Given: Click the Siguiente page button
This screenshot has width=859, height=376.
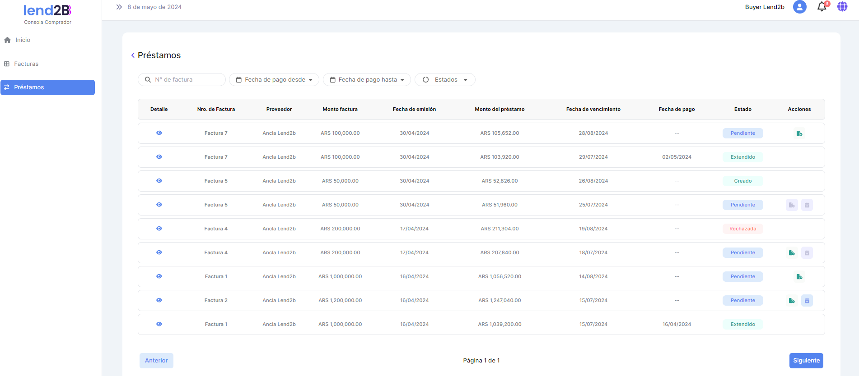Looking at the screenshot, I should click(x=806, y=361).
